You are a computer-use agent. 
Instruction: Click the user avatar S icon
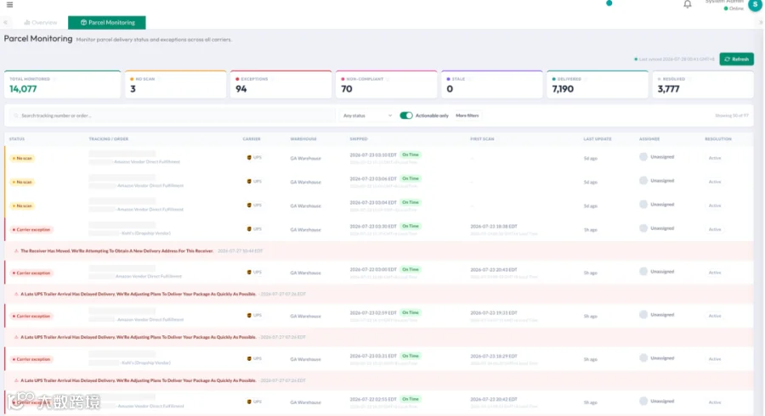click(x=755, y=4)
